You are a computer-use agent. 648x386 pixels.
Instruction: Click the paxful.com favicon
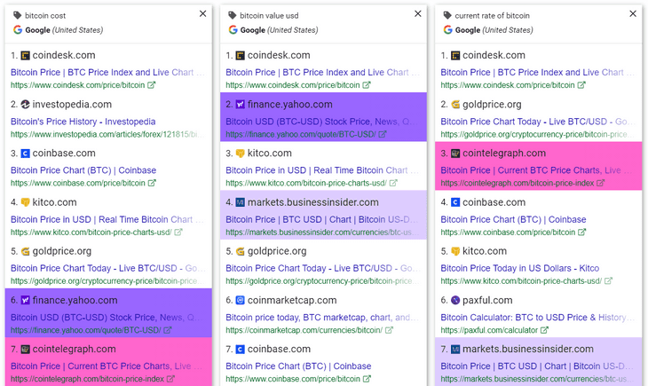455,300
